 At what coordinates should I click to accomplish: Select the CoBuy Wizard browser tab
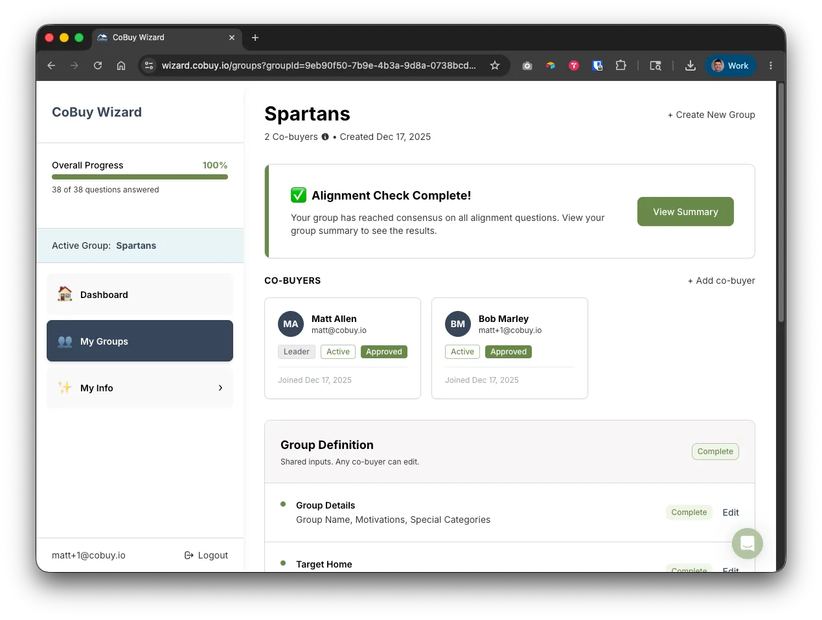[x=167, y=38]
